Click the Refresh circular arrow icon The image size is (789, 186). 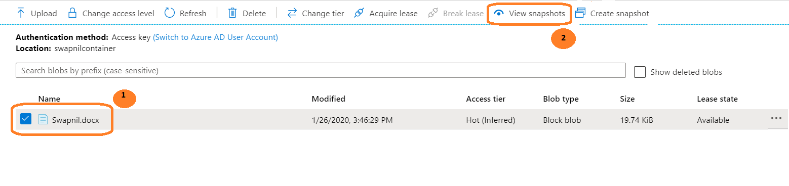170,13
